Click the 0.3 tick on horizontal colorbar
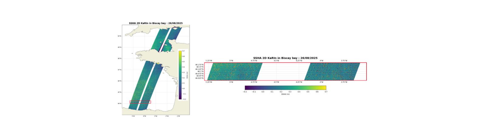The width and height of the screenshot is (486, 140). pyautogui.click(x=290, y=92)
